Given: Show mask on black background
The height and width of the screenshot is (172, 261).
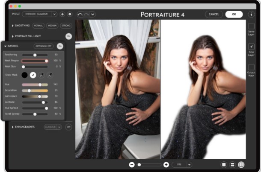Looking at the screenshot, I should tap(24, 75).
